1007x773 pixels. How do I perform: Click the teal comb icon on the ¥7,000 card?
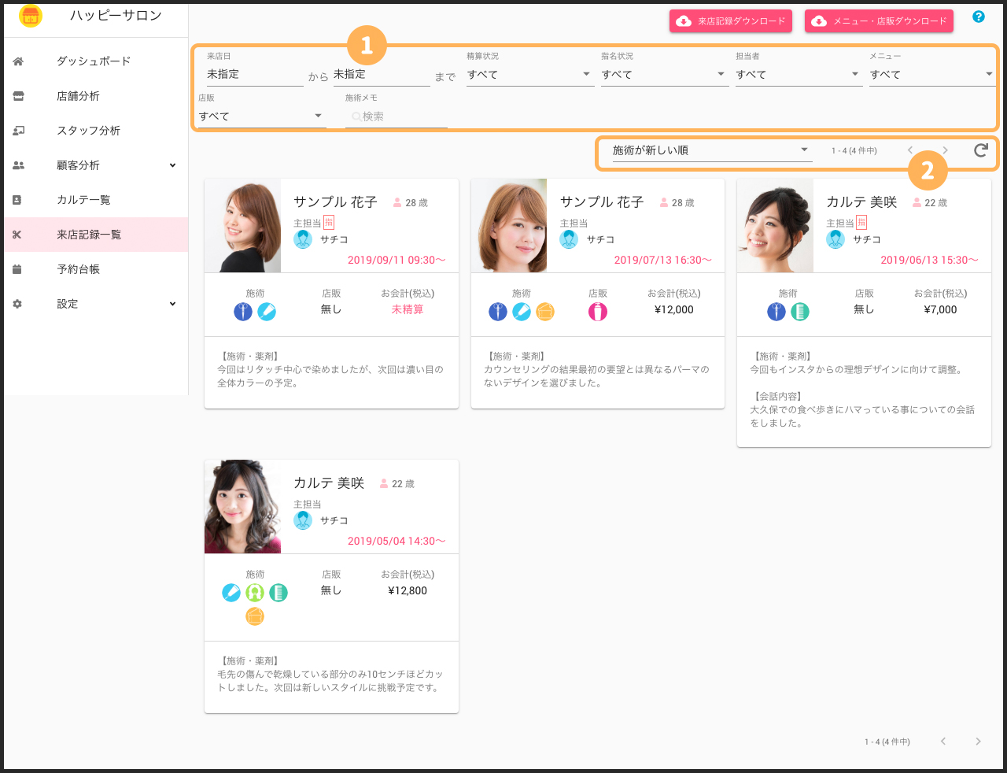point(800,312)
